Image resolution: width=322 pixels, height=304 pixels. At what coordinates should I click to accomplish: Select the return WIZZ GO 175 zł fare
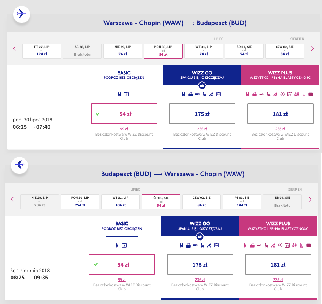(x=200, y=264)
